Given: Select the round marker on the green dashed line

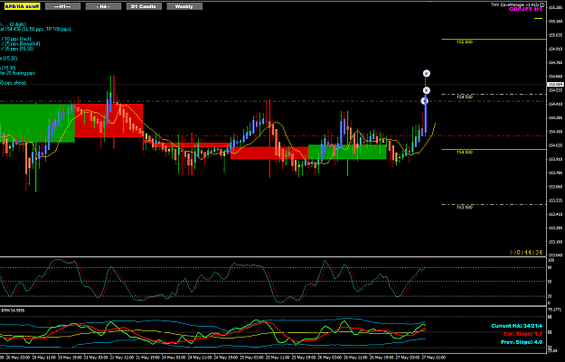Looking at the screenshot, I should coord(425,101).
